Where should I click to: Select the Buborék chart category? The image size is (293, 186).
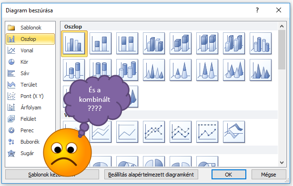[30, 142]
